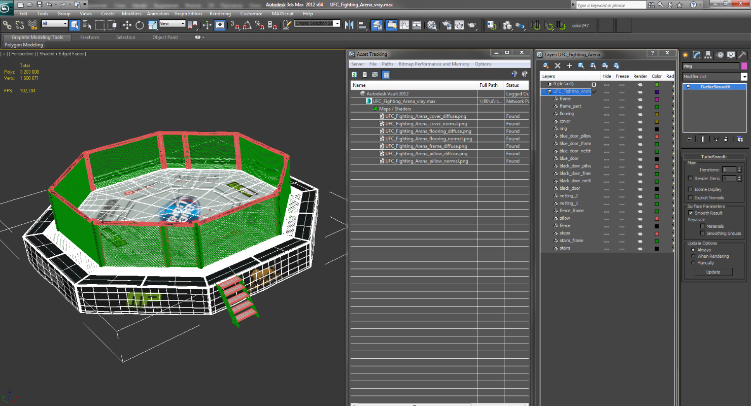
Task: Toggle the 3D Snaps button
Action: click(234, 25)
